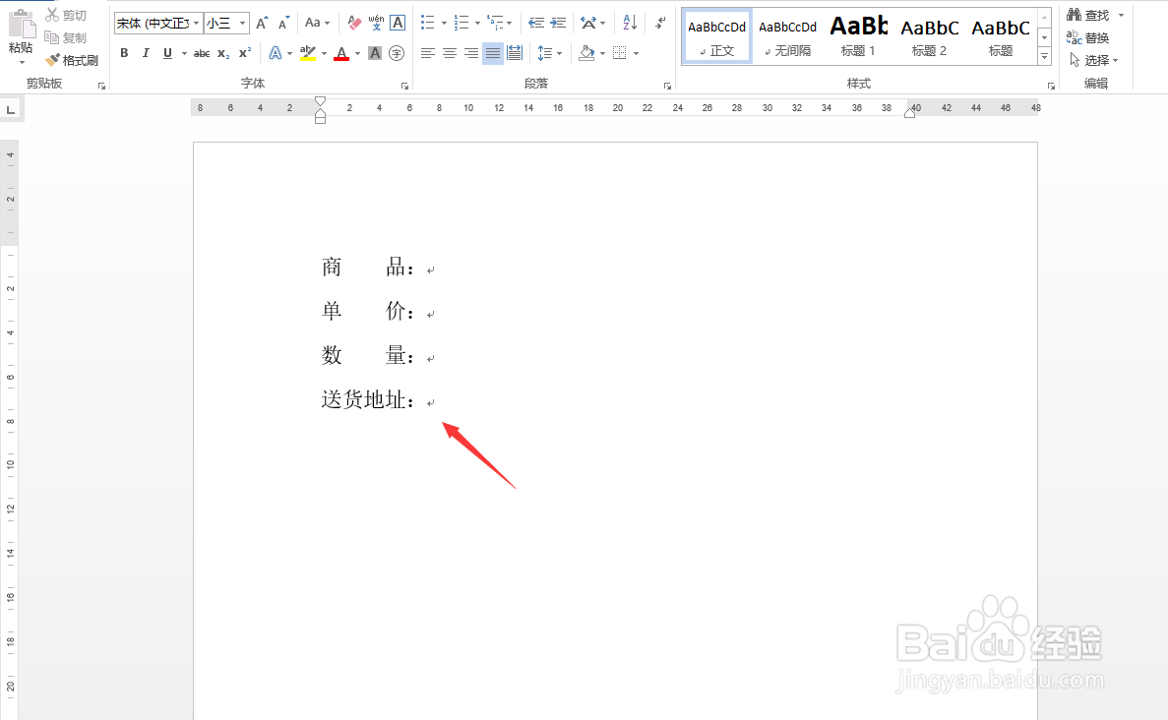Image resolution: width=1168 pixels, height=720 pixels.
Task: Click the Grow Font icon
Action: [262, 23]
